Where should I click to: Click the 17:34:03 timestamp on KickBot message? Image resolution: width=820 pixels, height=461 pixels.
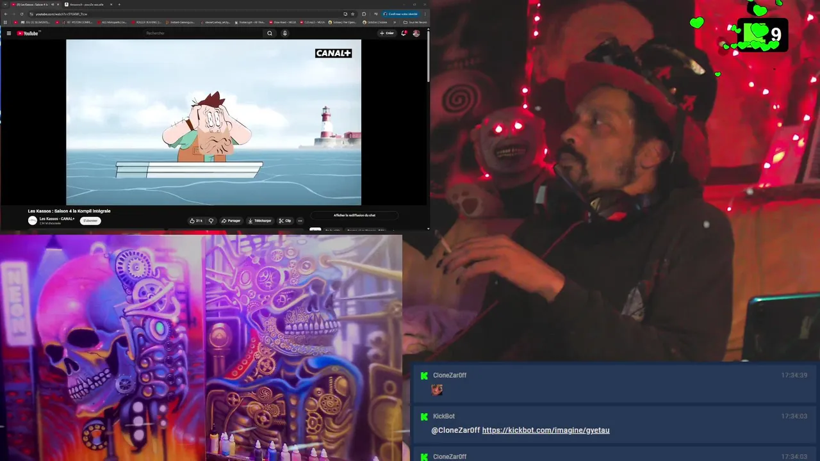click(x=794, y=416)
